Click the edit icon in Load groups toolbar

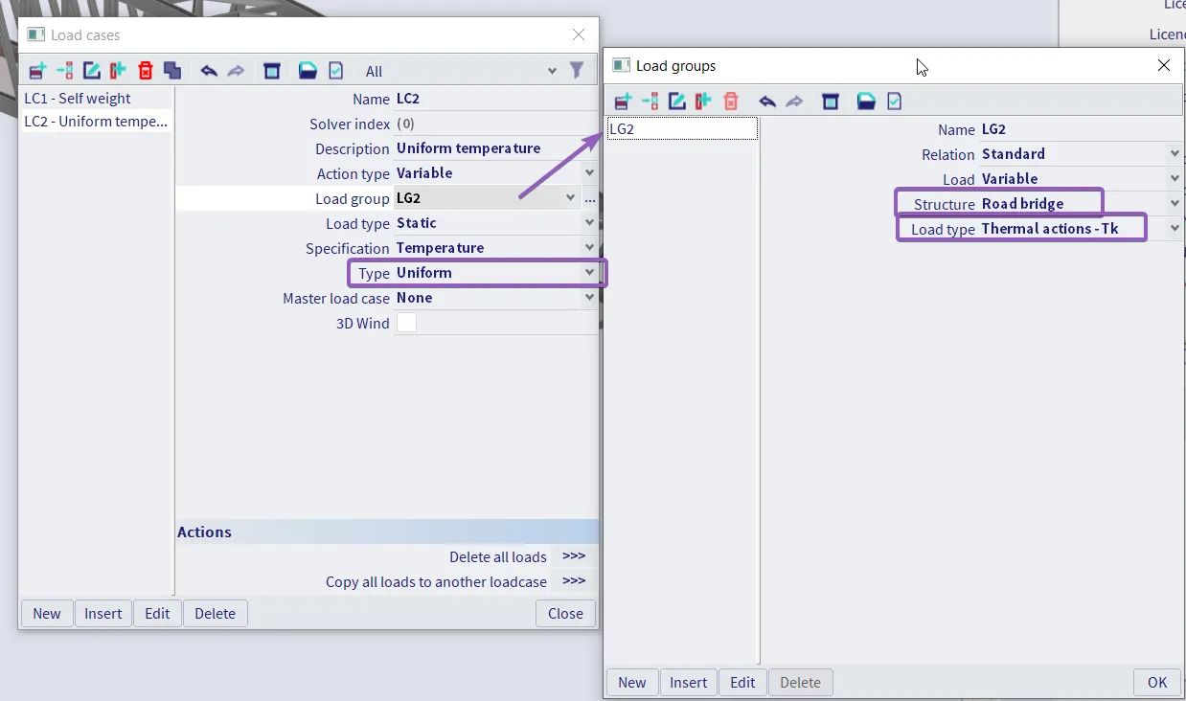pos(676,102)
